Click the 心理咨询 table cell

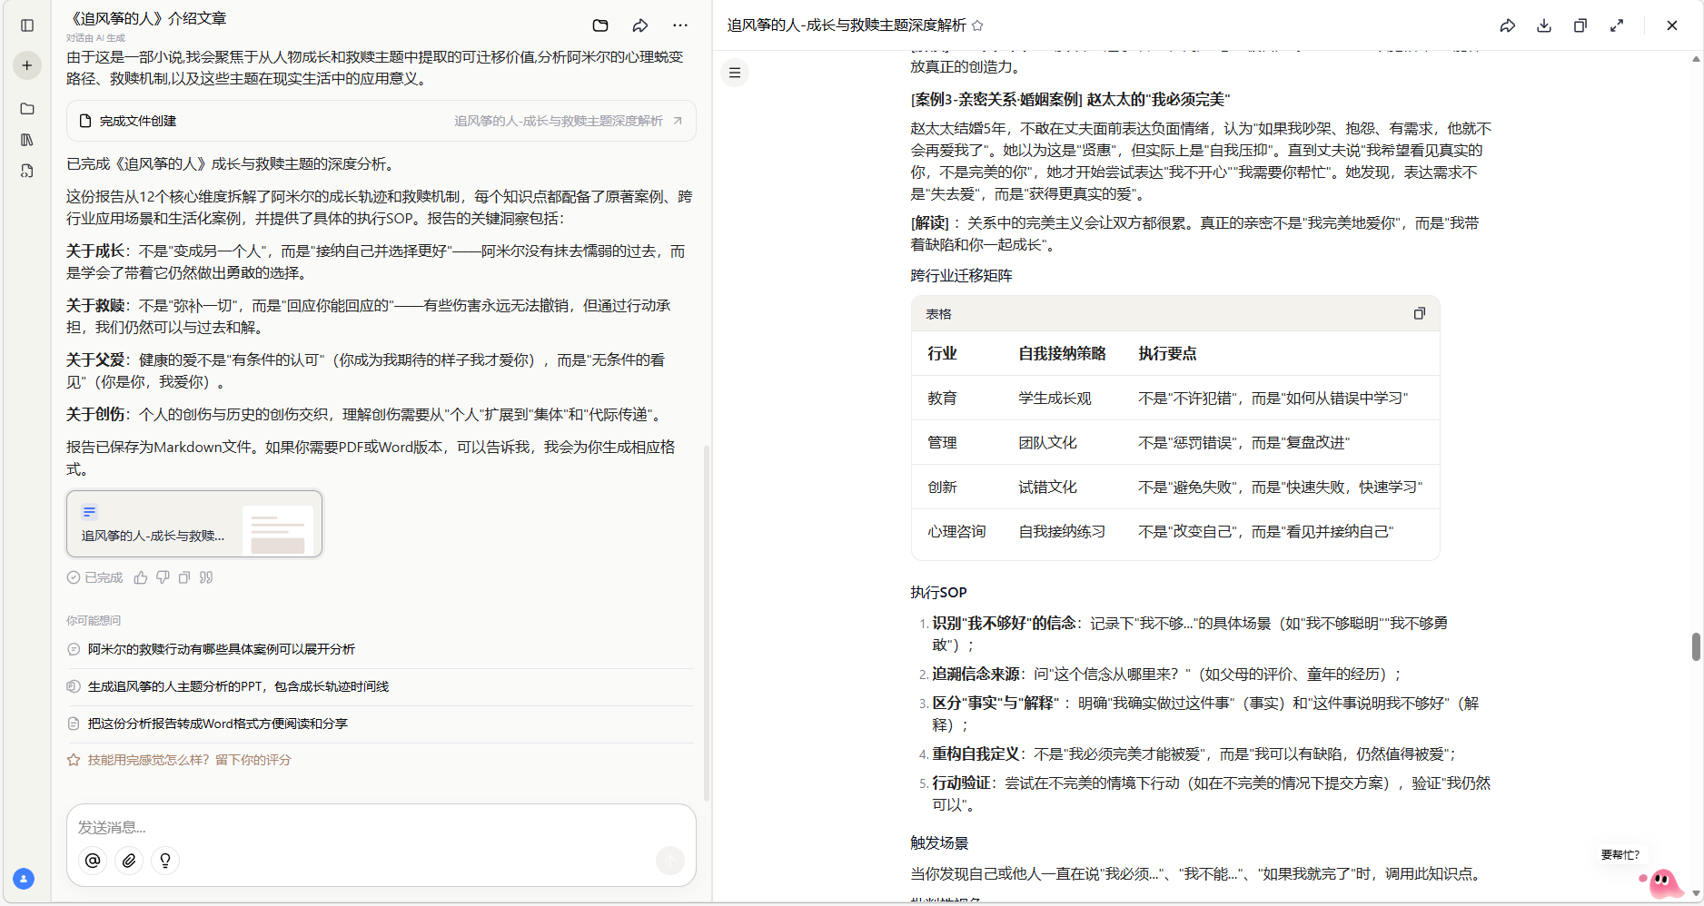coord(956,531)
